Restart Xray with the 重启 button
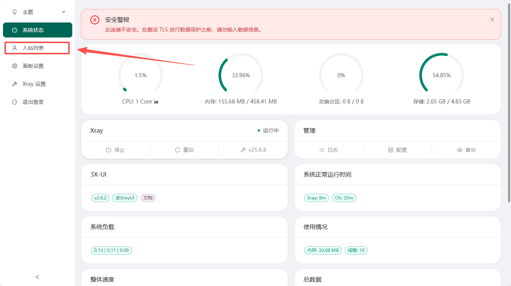This screenshot has width=511, height=286. pyautogui.click(x=184, y=150)
